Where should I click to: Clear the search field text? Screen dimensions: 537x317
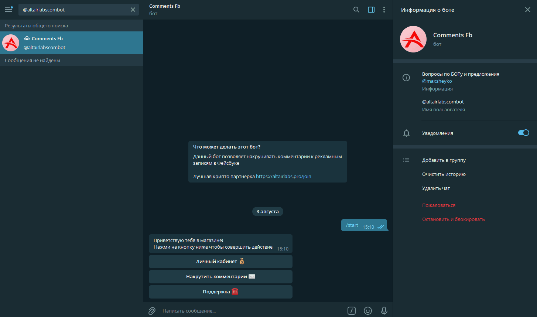(x=133, y=10)
